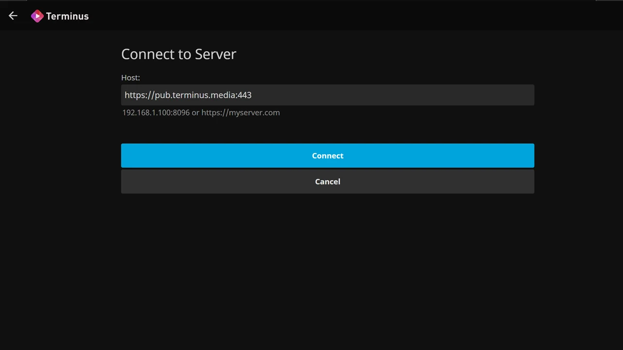
Task: Activate the return arrow on the toolbar
Action: click(x=13, y=16)
